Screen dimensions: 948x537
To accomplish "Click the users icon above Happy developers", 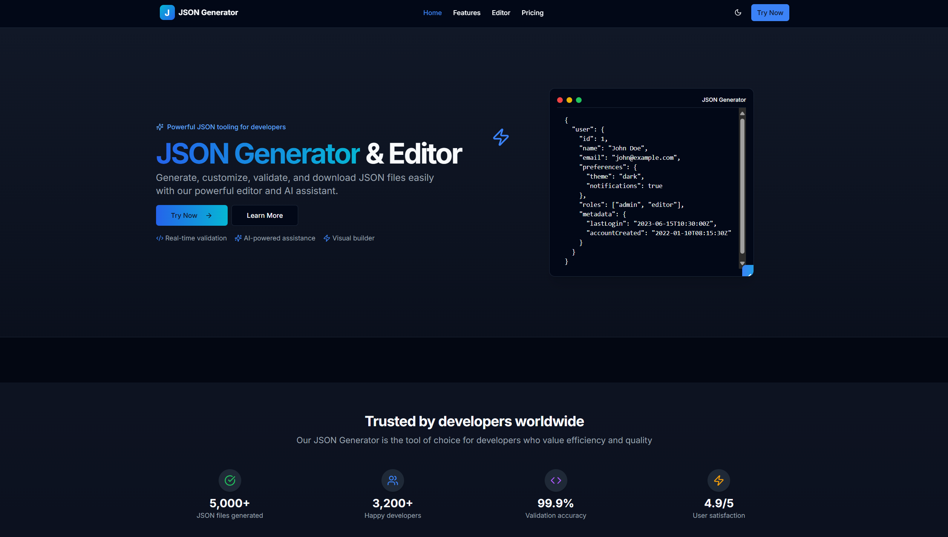I will tap(392, 480).
